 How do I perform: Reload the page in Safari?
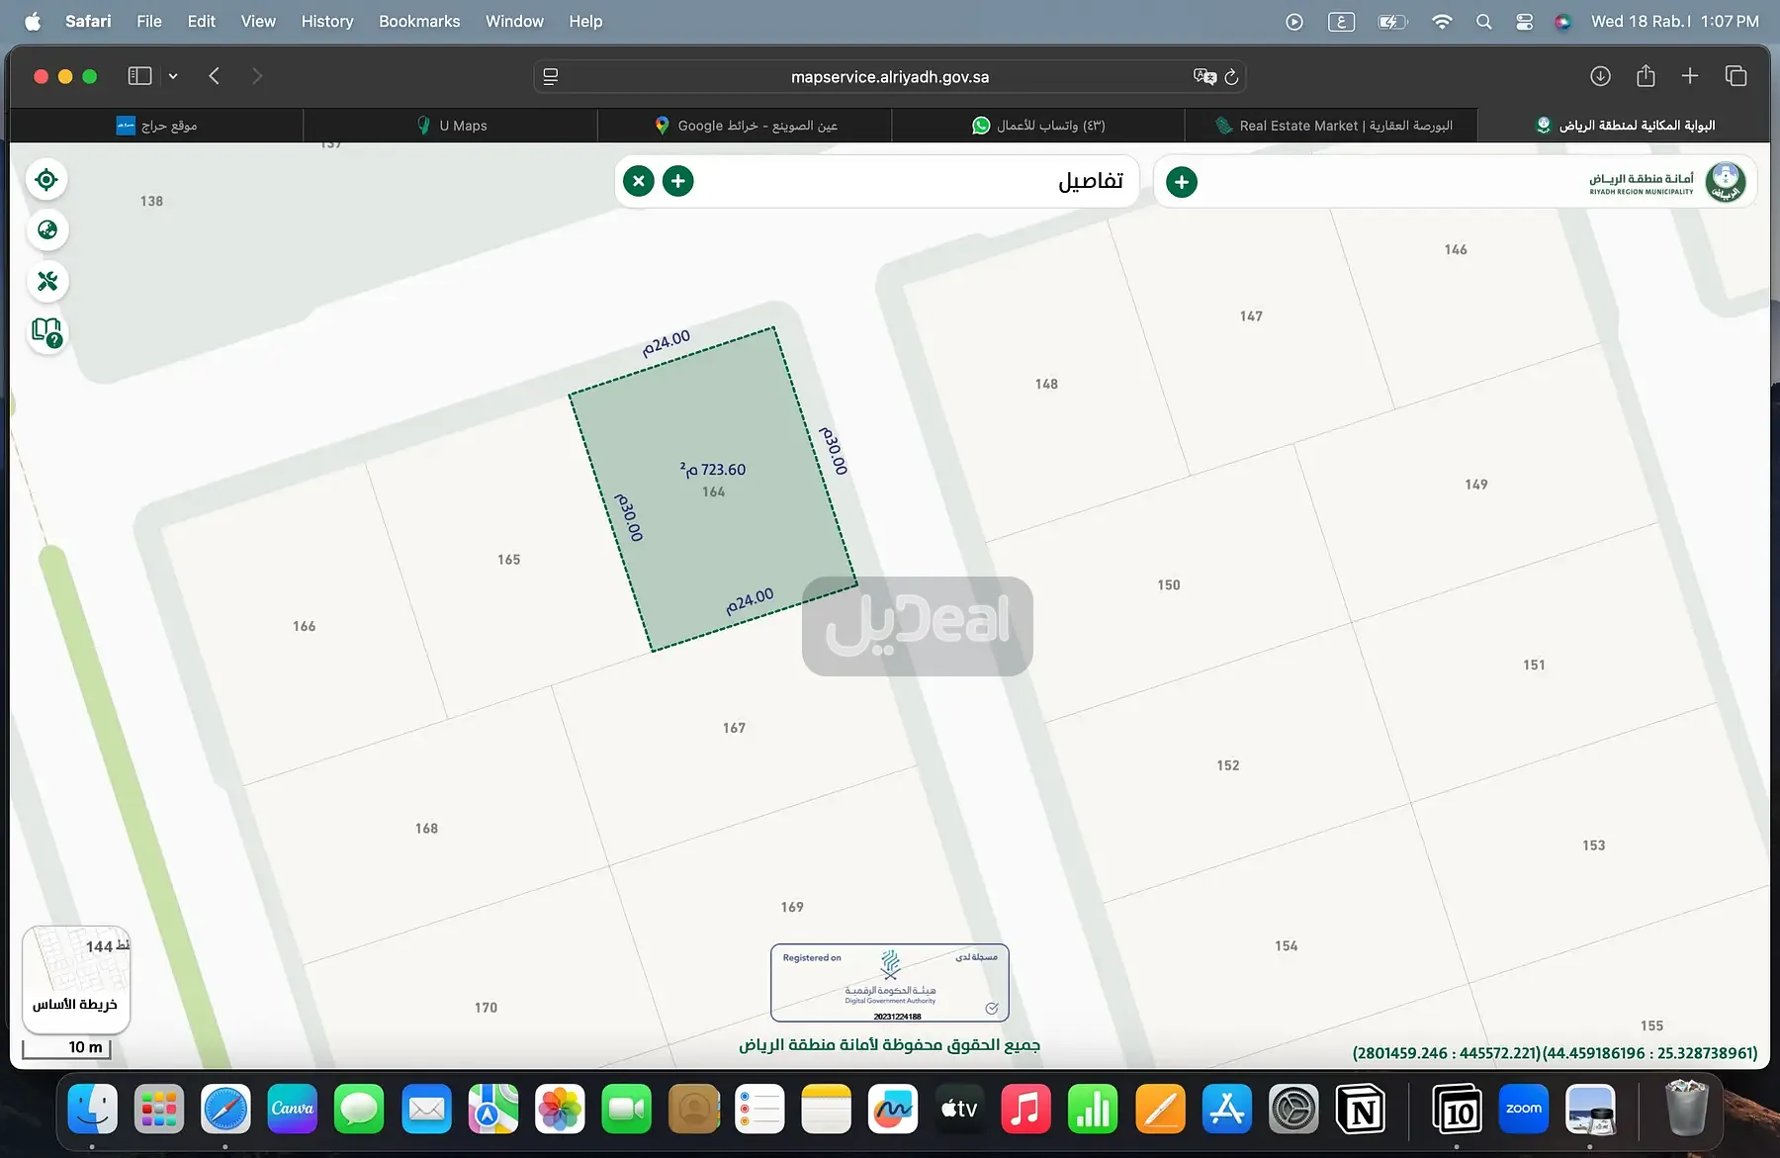click(1231, 77)
